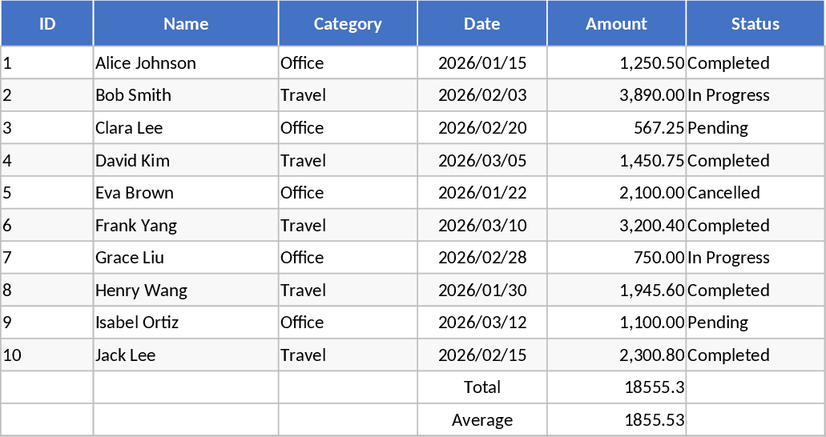
Task: Click the Category column header
Action: [x=348, y=24]
